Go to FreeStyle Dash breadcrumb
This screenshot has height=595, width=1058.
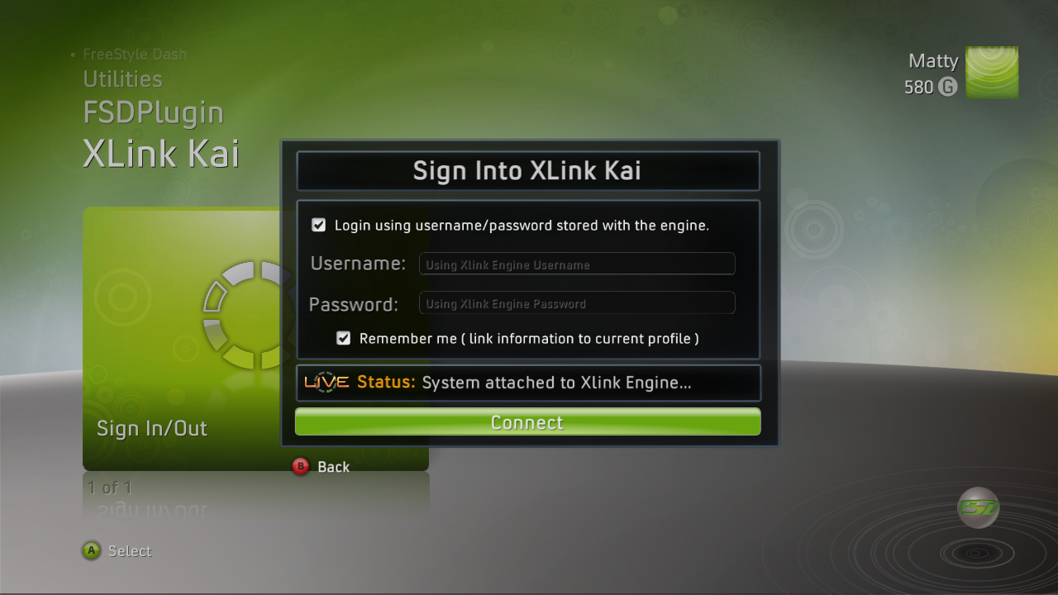coord(135,55)
